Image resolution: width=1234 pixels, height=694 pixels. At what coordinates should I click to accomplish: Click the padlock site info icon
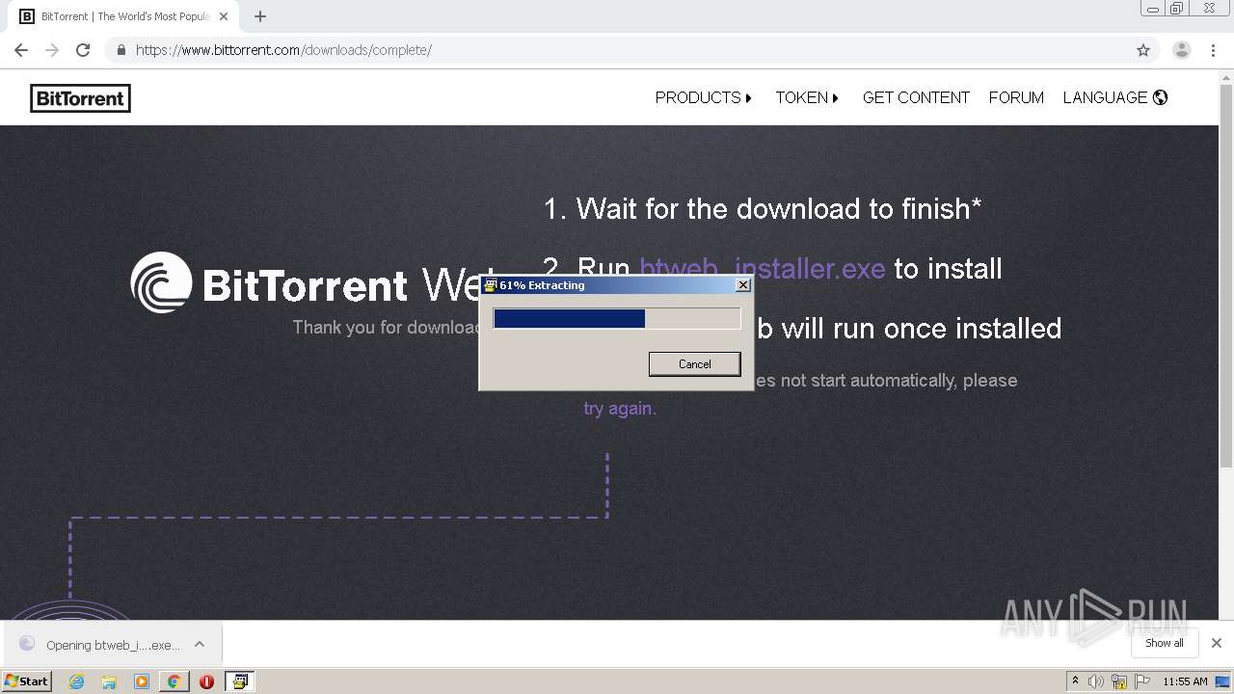[x=121, y=50]
